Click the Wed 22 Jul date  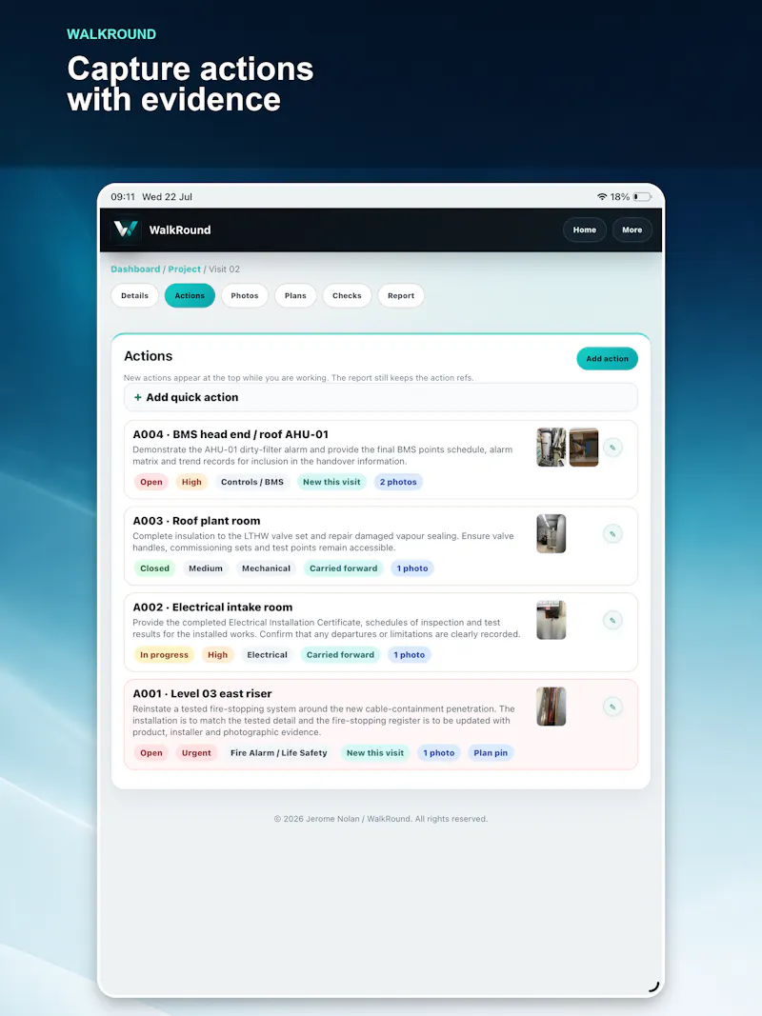coord(168,196)
